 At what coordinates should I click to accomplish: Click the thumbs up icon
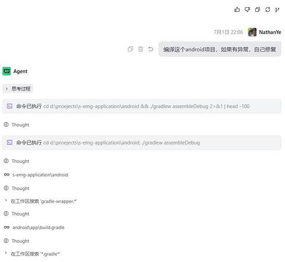(x=237, y=9)
